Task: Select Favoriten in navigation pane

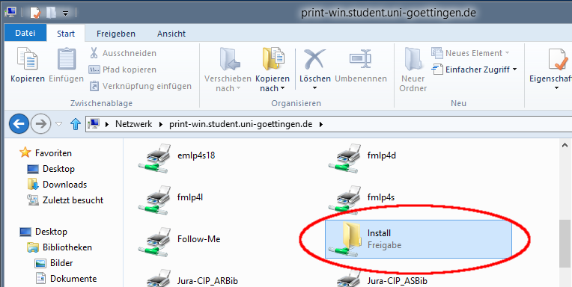Action: 53,153
